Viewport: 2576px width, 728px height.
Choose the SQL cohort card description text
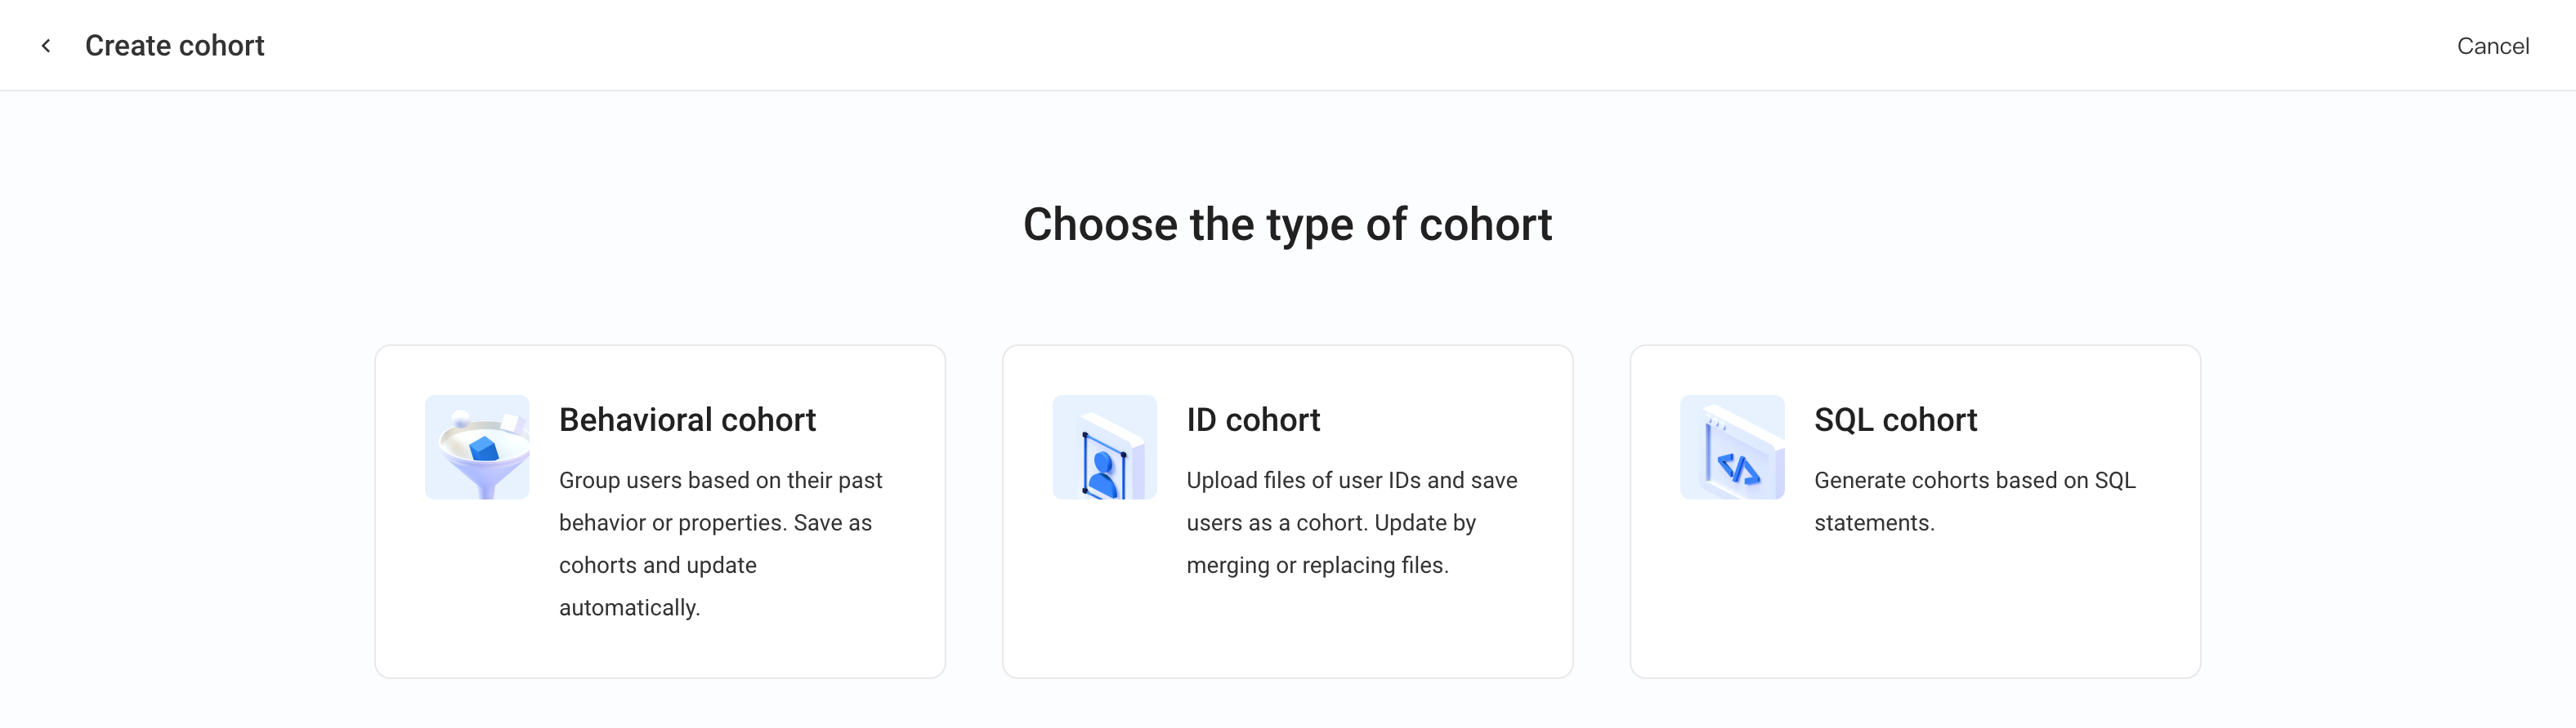point(1974,501)
